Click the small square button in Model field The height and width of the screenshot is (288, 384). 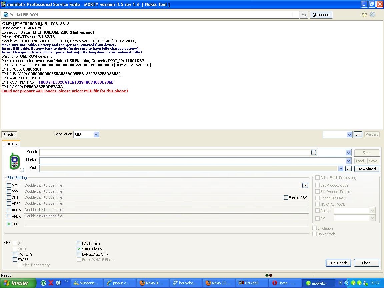(x=313, y=153)
